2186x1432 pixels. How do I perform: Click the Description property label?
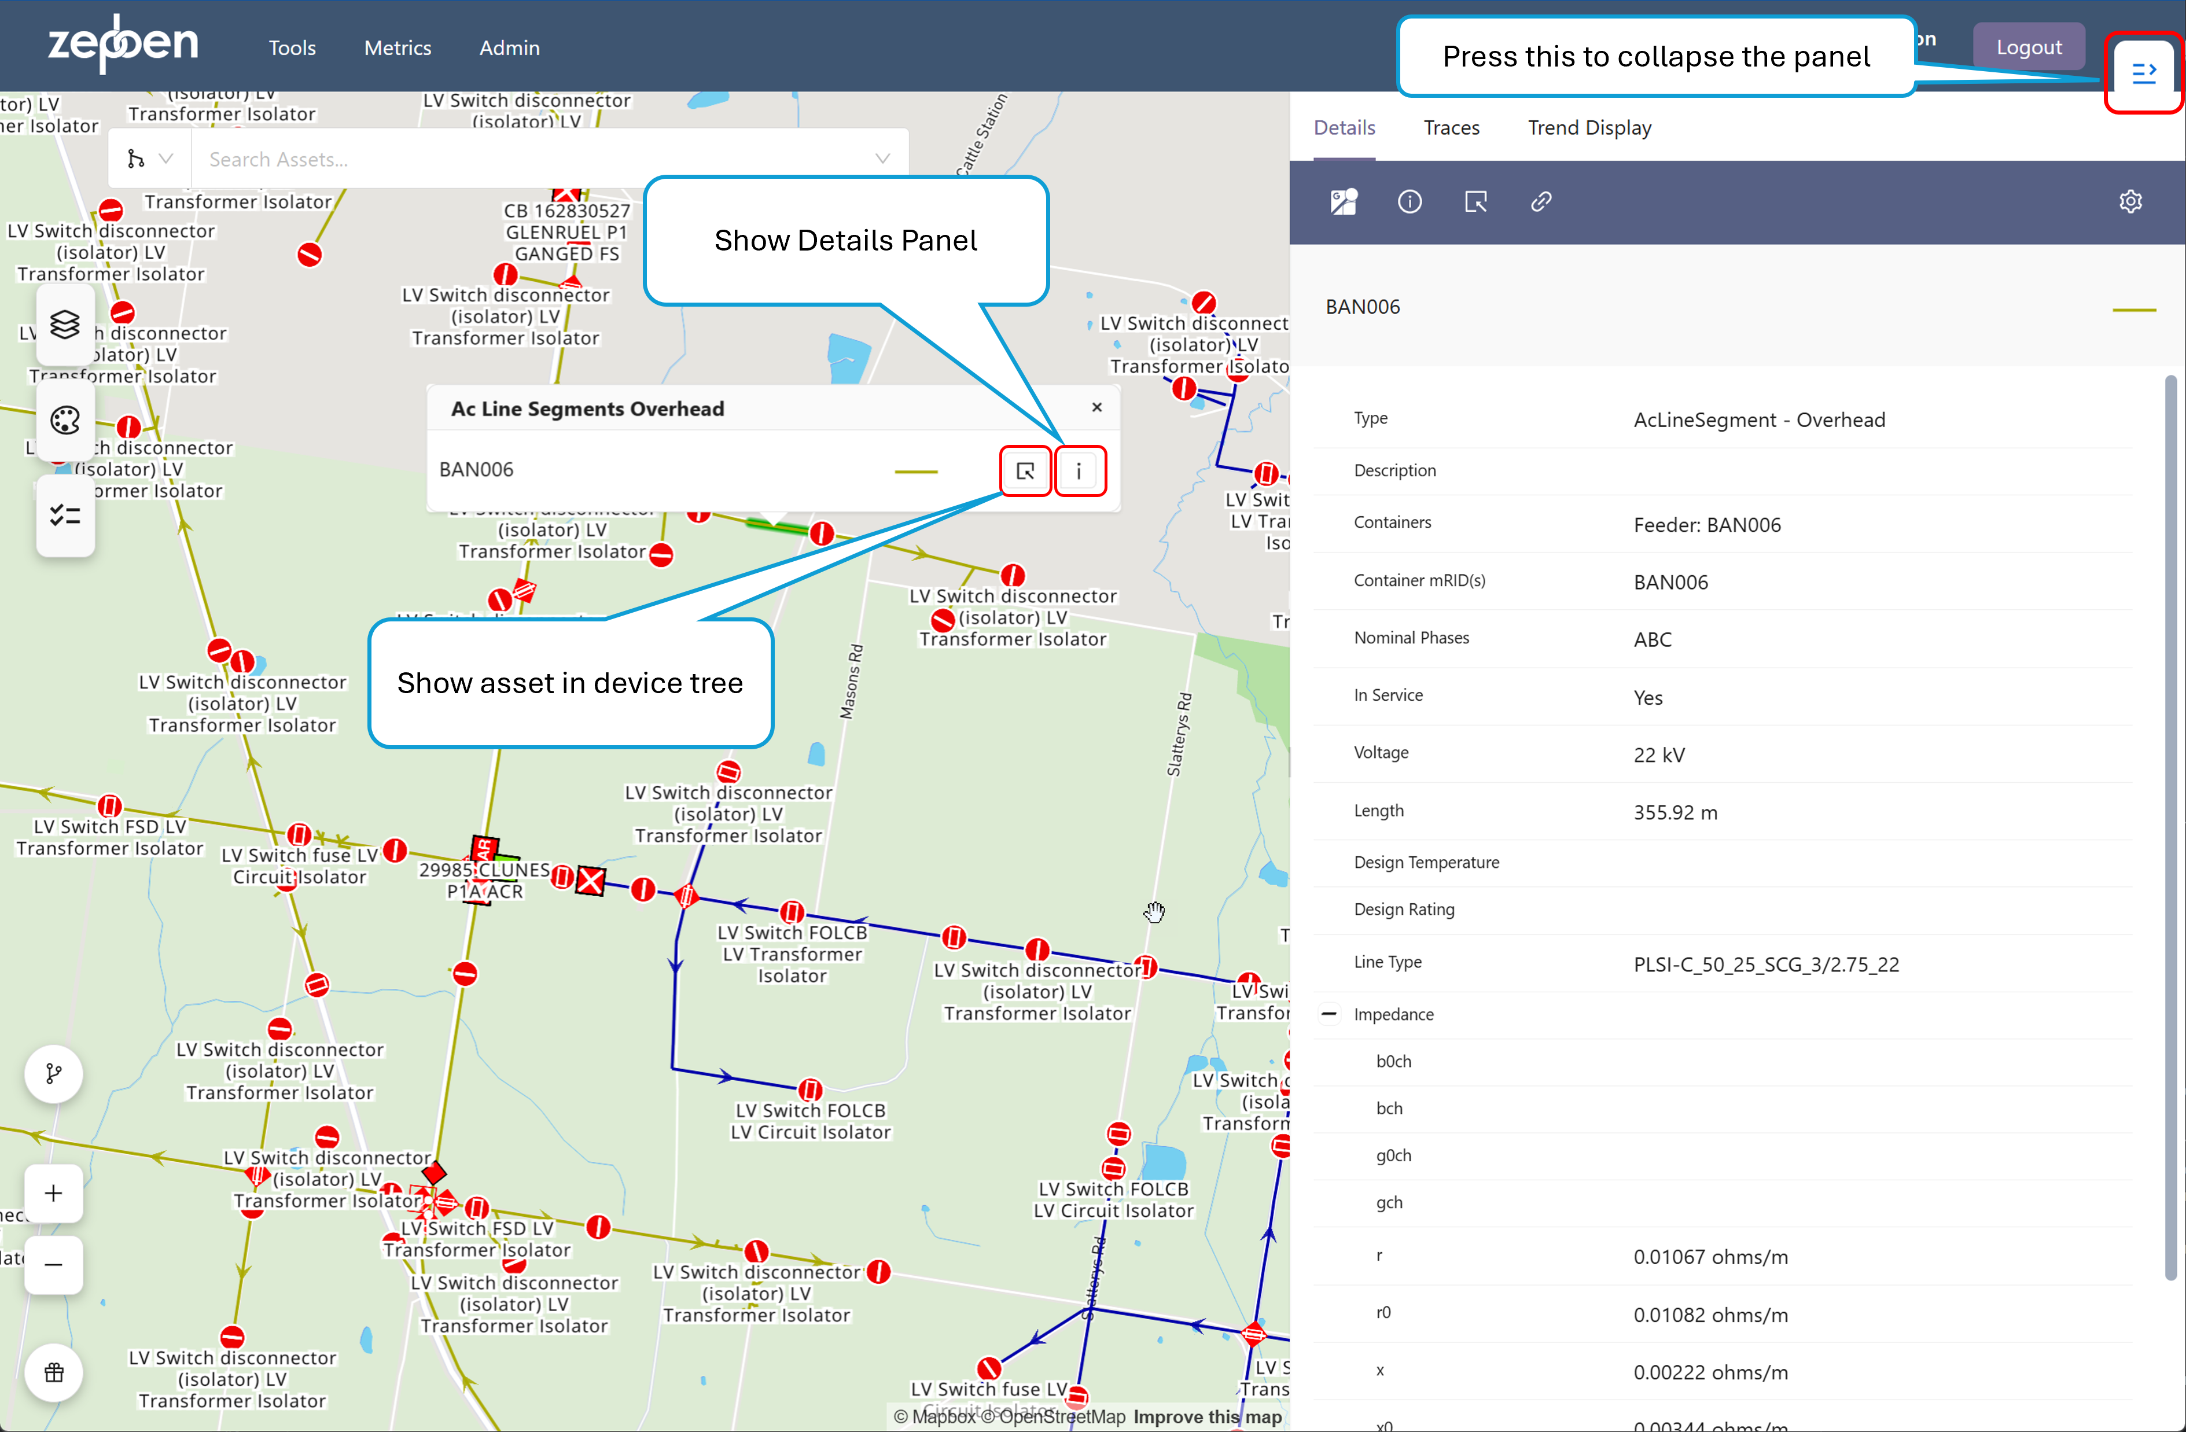pos(1394,470)
